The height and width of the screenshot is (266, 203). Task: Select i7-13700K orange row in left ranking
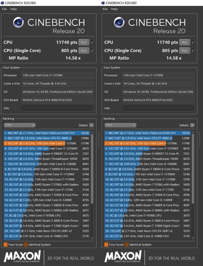pyautogui.click(x=47, y=143)
